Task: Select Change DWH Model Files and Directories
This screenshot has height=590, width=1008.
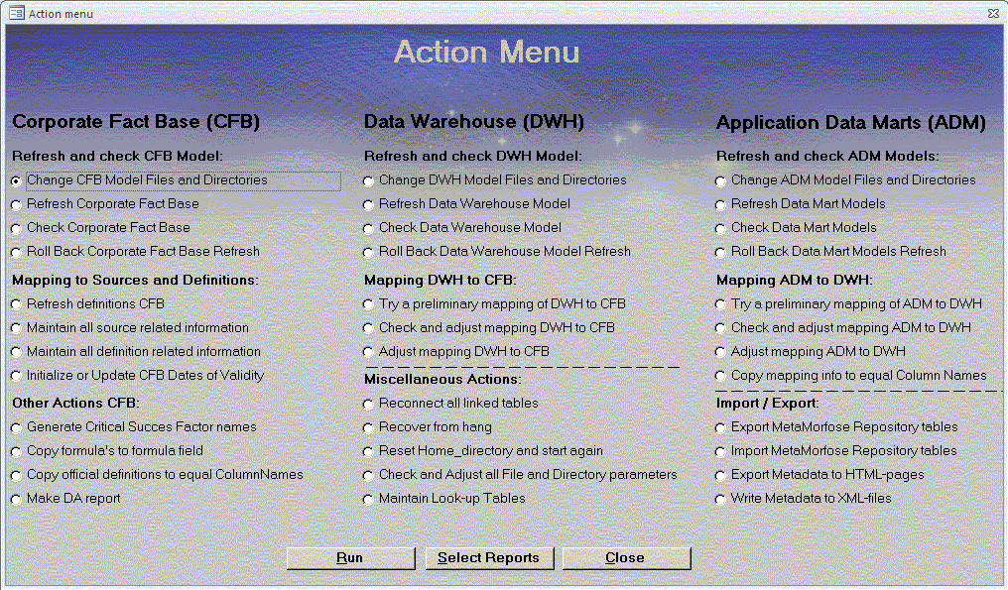Action: 368,181
